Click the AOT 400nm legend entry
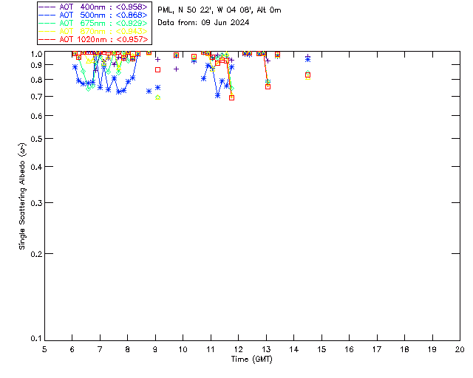The width and height of the screenshot is (473, 378). [95, 7]
